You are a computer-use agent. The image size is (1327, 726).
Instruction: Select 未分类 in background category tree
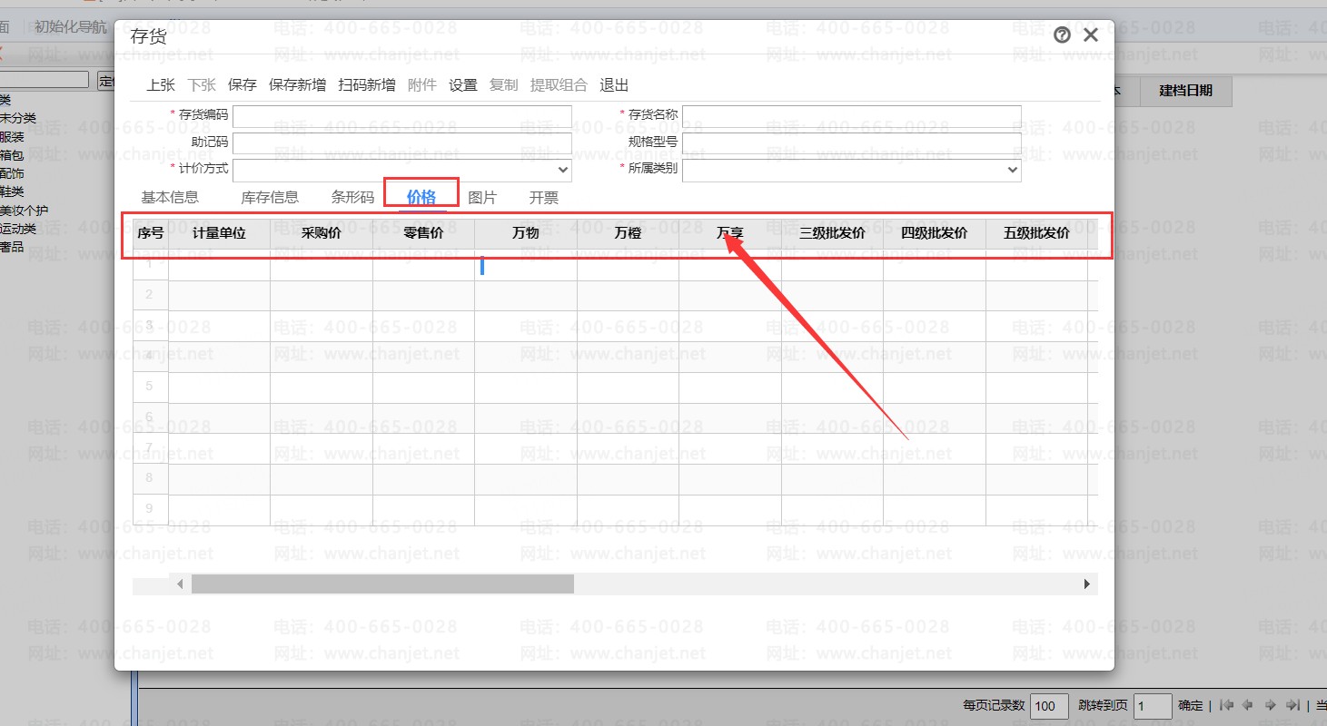(18, 118)
